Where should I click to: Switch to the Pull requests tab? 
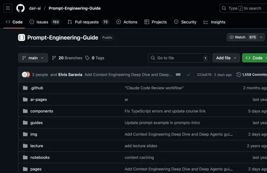88,22
